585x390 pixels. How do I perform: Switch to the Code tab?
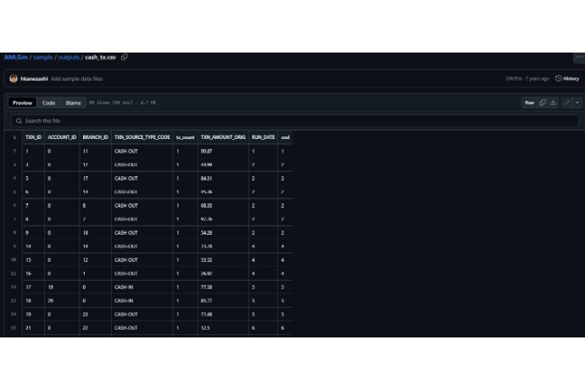point(48,103)
